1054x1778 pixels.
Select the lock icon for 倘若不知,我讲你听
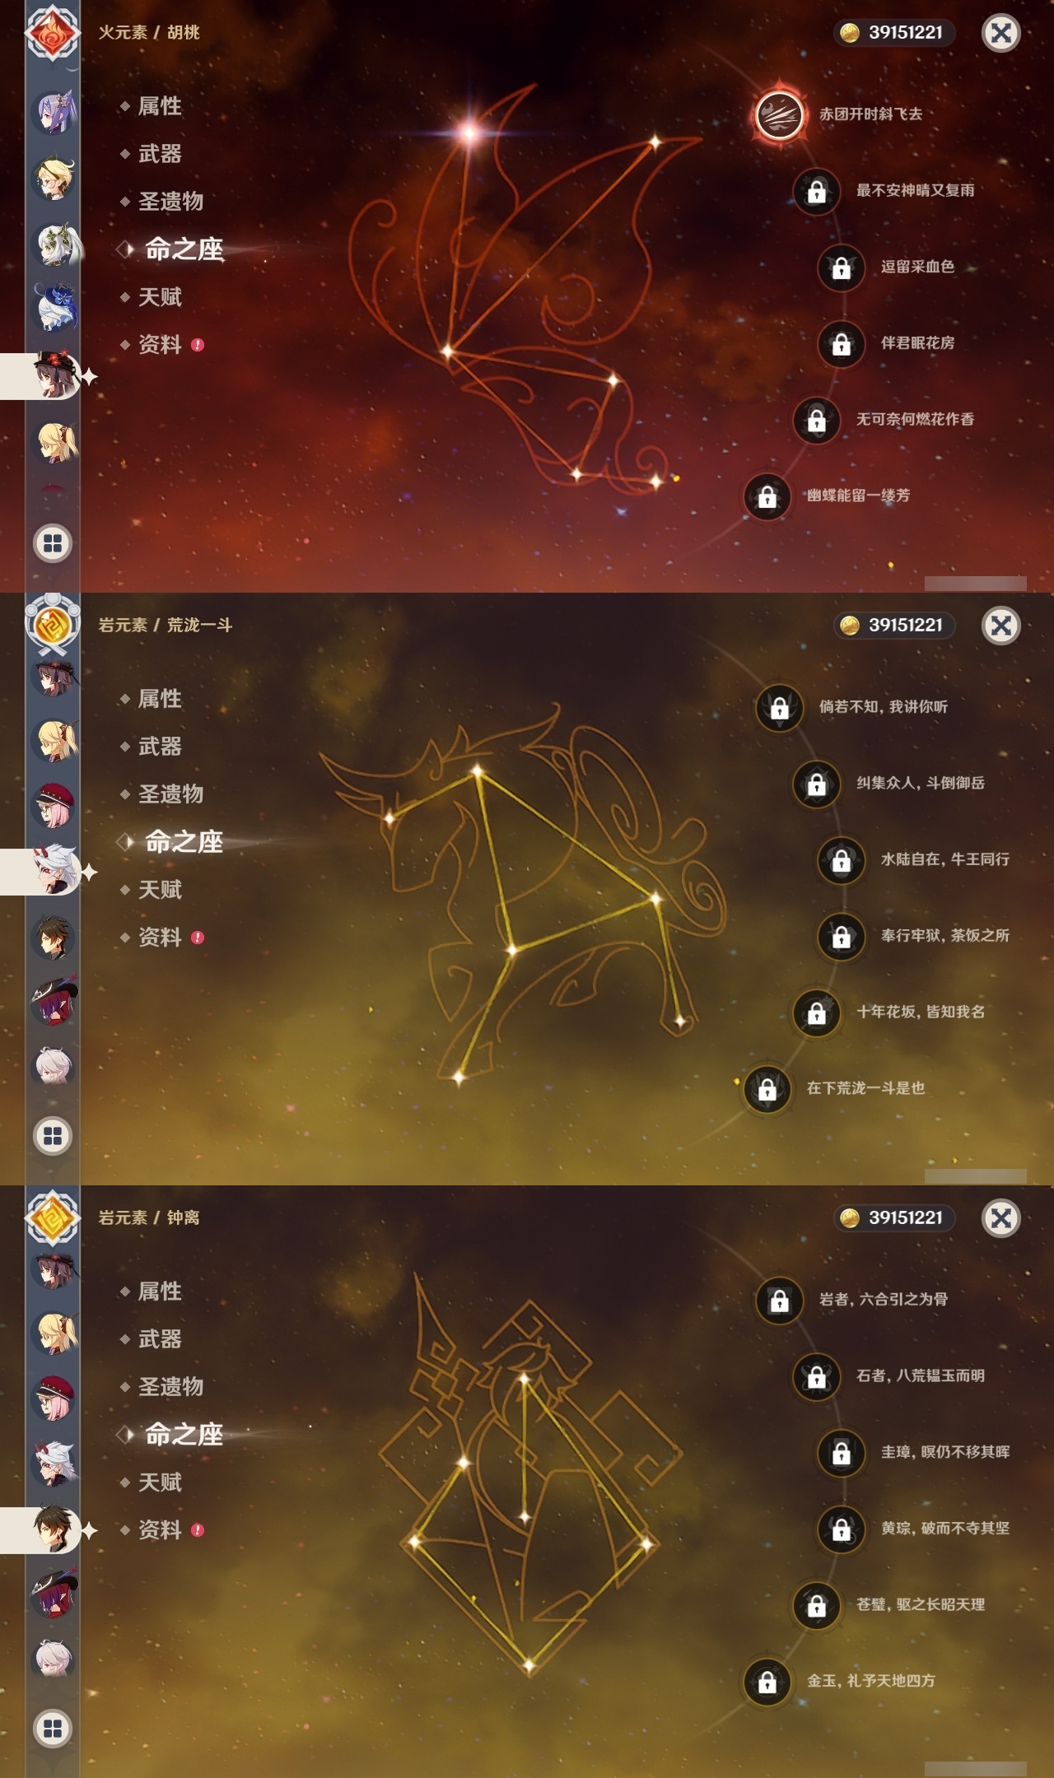(x=779, y=706)
